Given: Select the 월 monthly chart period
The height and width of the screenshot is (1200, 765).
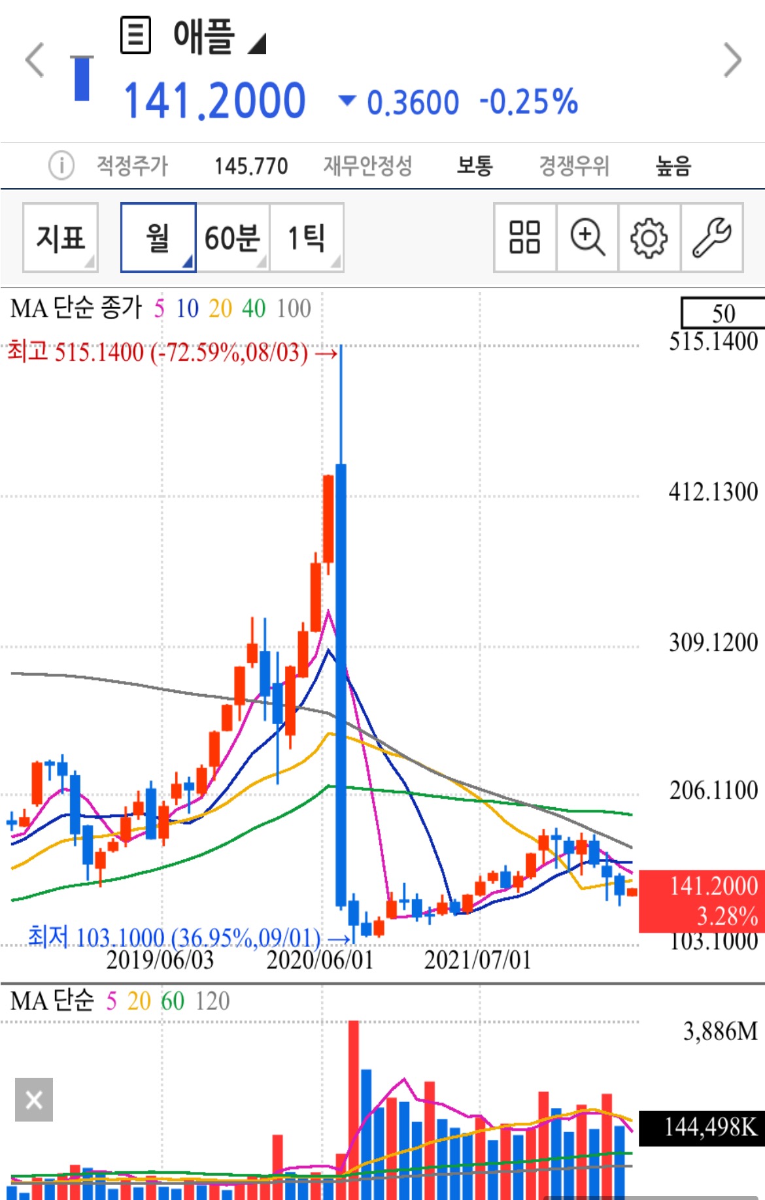Looking at the screenshot, I should (x=158, y=237).
